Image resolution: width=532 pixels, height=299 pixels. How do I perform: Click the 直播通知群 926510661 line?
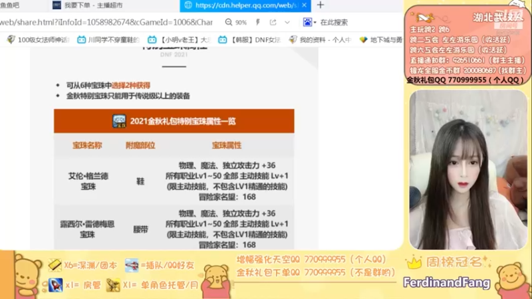tap(467, 60)
